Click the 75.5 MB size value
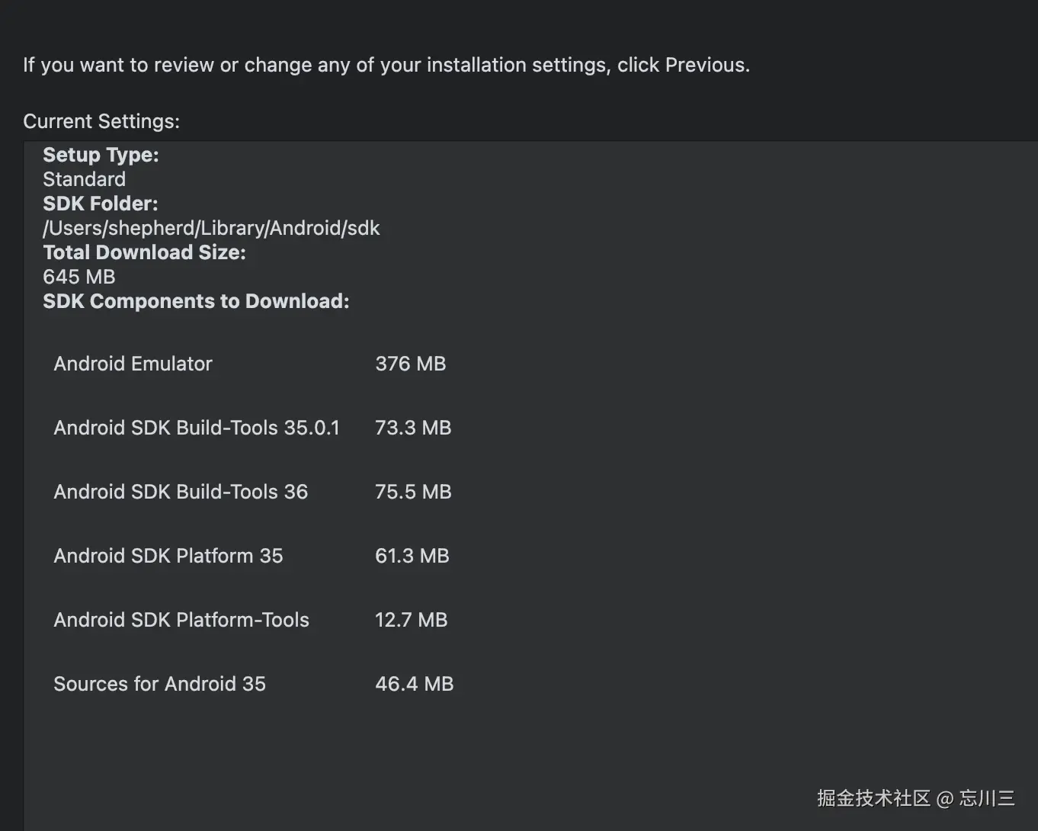Image resolution: width=1038 pixels, height=831 pixels. [412, 492]
